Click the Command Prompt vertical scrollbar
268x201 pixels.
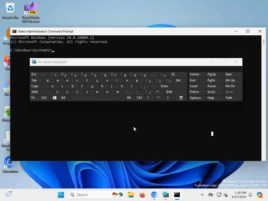tap(264, 98)
